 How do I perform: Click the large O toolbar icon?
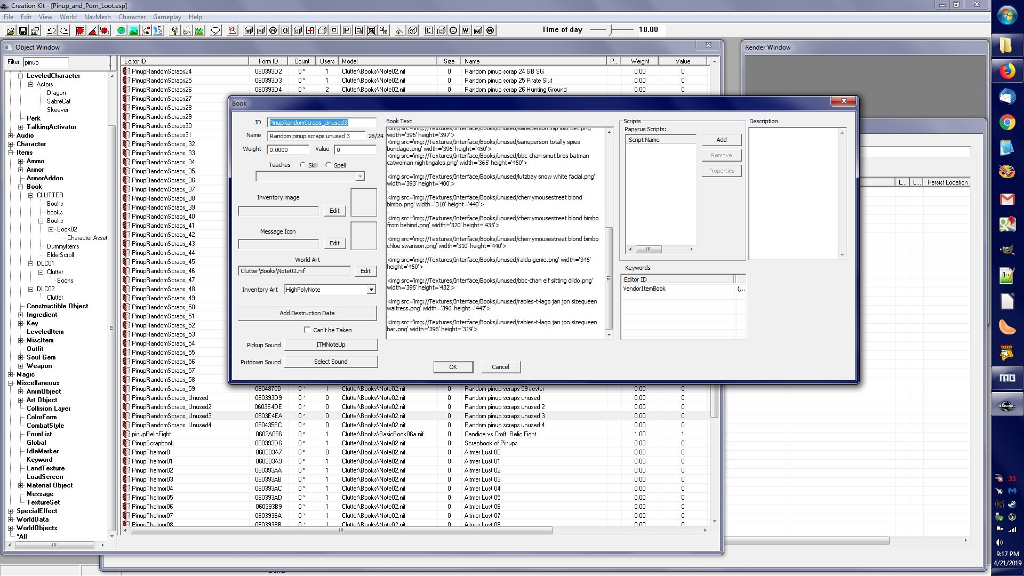(285, 30)
